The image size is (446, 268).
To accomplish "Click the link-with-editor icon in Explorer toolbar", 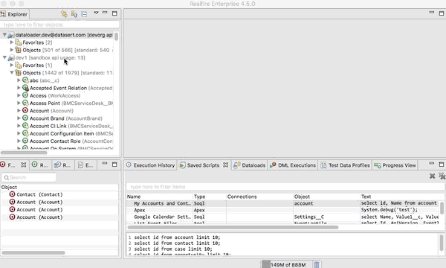I will coord(64,13).
